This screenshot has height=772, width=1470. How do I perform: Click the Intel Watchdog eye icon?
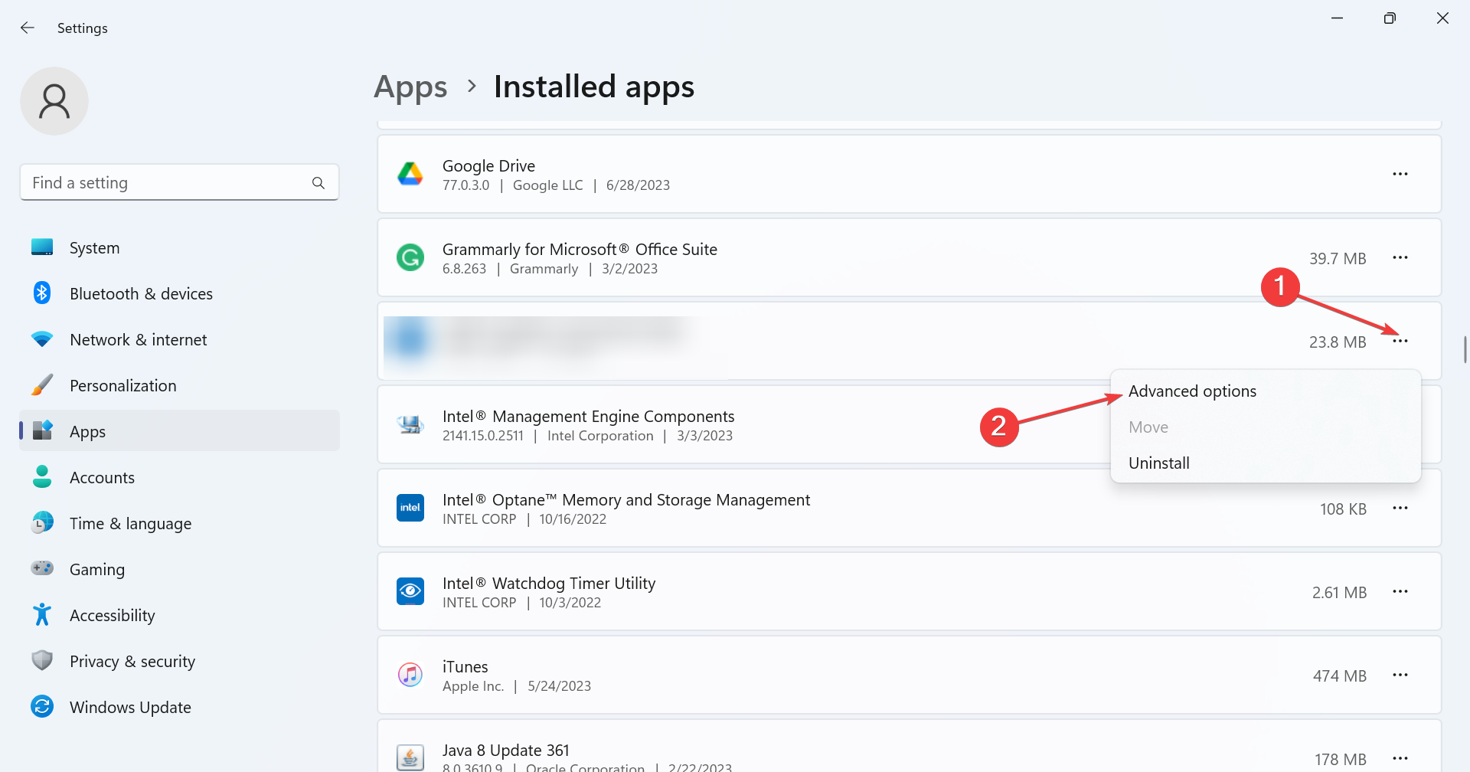(x=410, y=591)
